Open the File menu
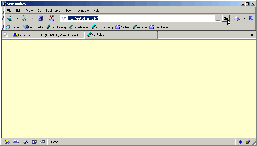257x146 pixels. pyautogui.click(x=9, y=11)
